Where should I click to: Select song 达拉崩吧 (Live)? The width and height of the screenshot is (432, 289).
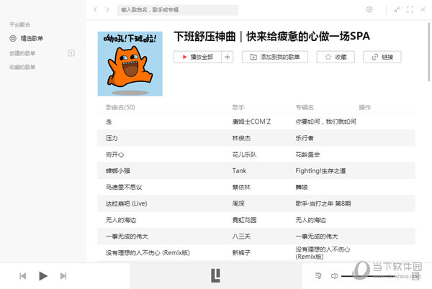127,203
